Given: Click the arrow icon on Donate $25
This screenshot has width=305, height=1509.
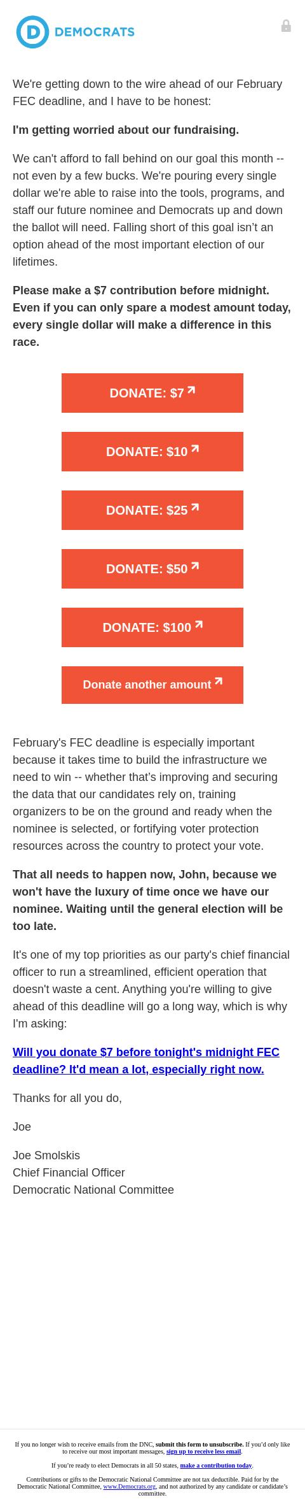Looking at the screenshot, I should (x=195, y=508).
